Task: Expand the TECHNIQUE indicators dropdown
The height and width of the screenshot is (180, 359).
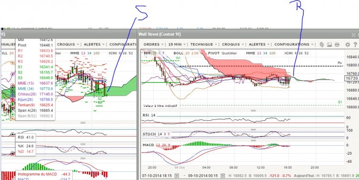Action: coord(203,44)
